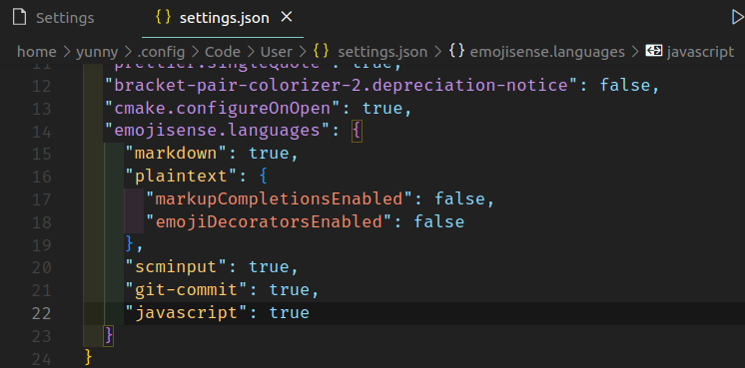Click the "markupCompletionsEnabled" key
The image size is (745, 368).
279,199
